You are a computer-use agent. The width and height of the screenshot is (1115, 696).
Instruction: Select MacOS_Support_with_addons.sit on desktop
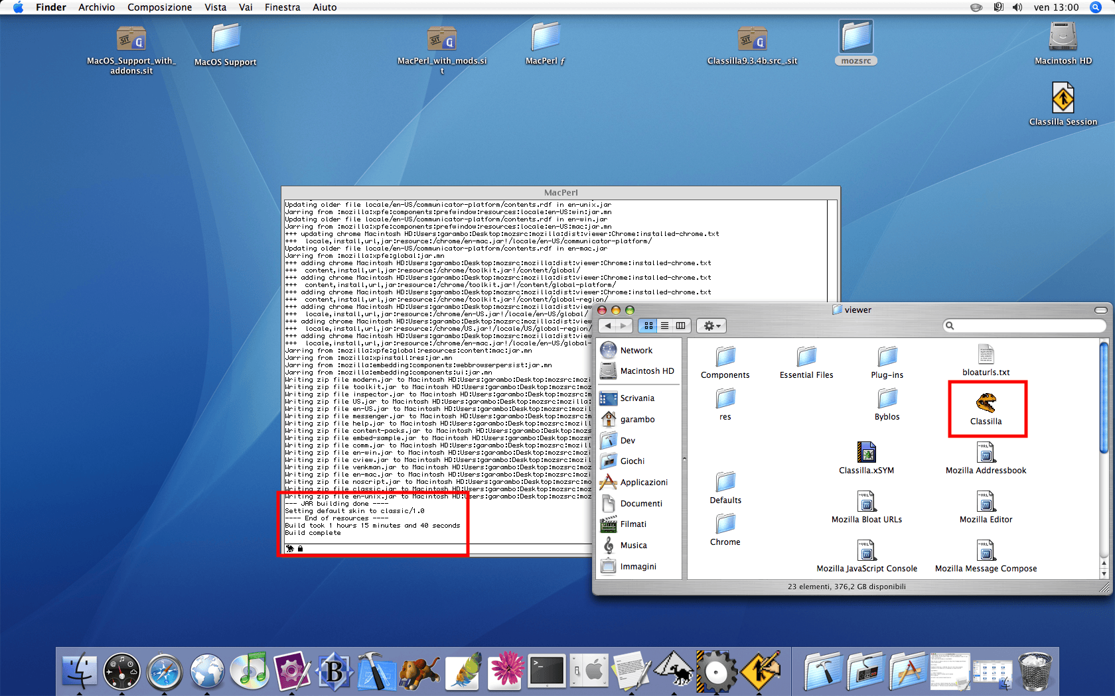coord(131,50)
